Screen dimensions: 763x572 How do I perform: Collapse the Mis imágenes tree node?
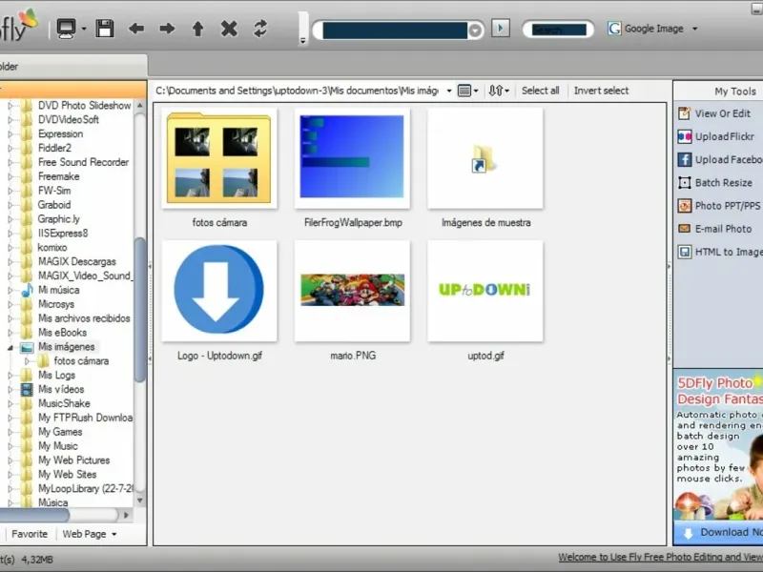point(10,347)
